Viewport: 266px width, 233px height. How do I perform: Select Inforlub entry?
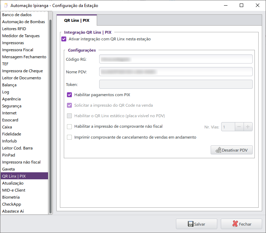[x=24, y=141]
